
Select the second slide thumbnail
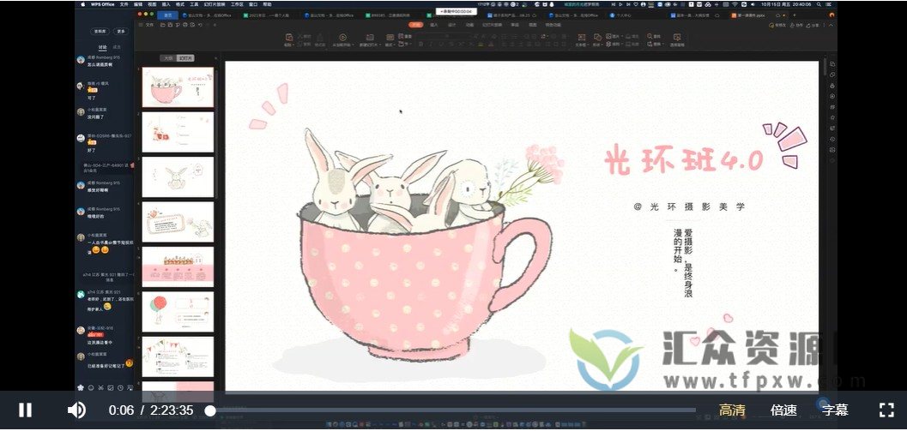178,132
